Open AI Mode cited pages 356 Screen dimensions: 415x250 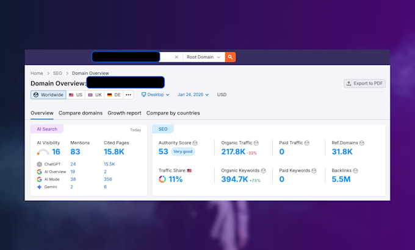click(x=108, y=179)
